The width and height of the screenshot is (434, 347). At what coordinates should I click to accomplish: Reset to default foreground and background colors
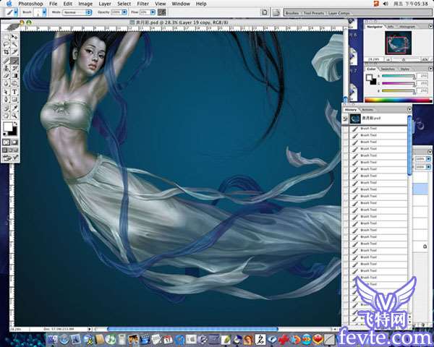coord(5,134)
